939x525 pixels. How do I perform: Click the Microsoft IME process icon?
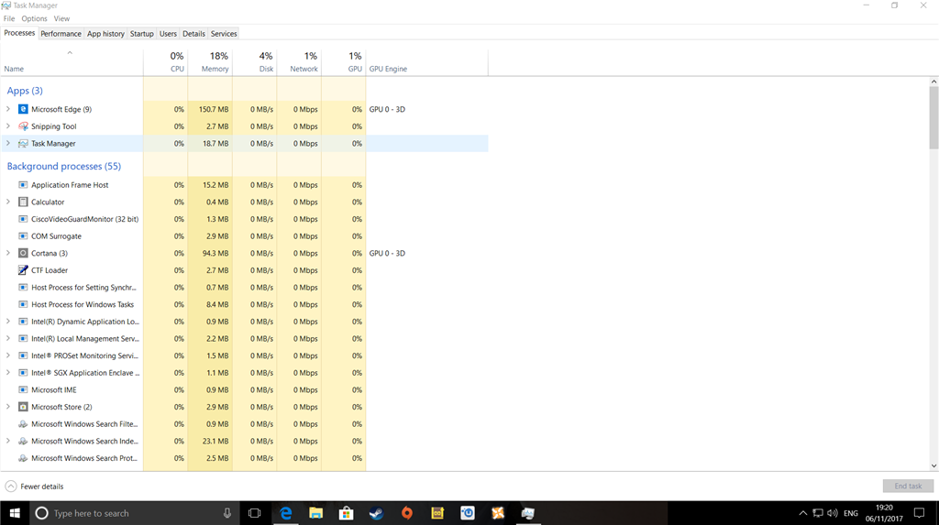pos(23,389)
